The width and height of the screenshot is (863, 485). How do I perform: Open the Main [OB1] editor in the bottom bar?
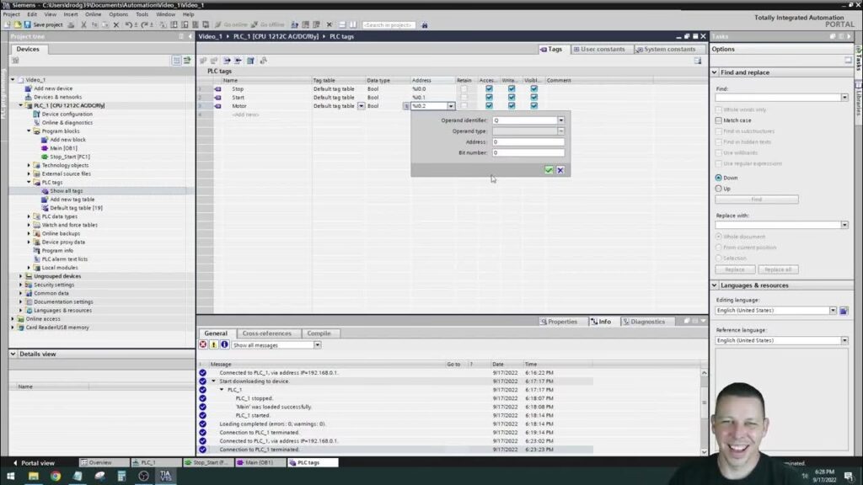[260, 462]
